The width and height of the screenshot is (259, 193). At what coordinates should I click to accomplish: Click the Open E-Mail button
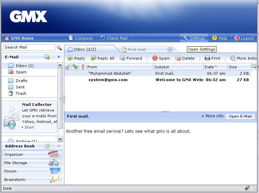(240, 116)
